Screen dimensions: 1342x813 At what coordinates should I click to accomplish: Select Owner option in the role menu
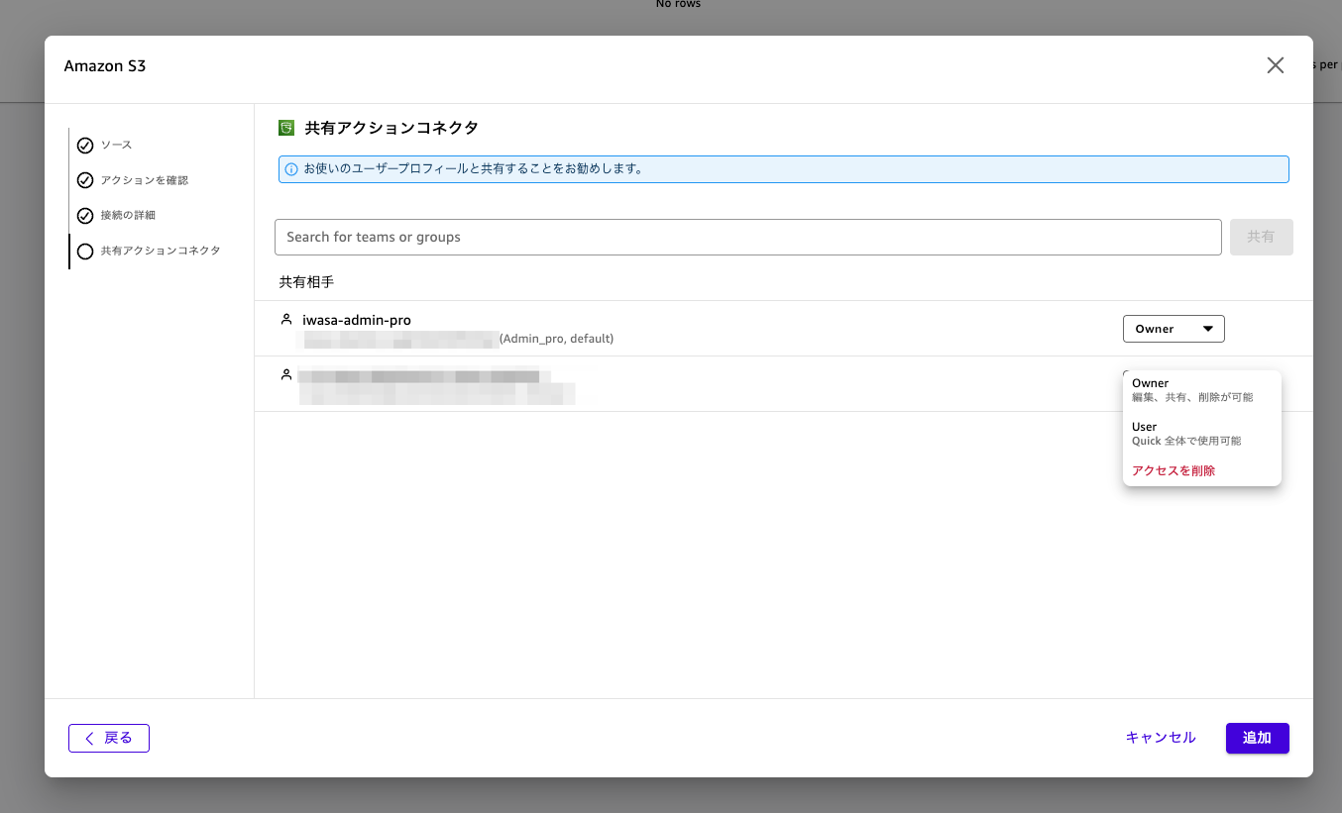coord(1201,390)
